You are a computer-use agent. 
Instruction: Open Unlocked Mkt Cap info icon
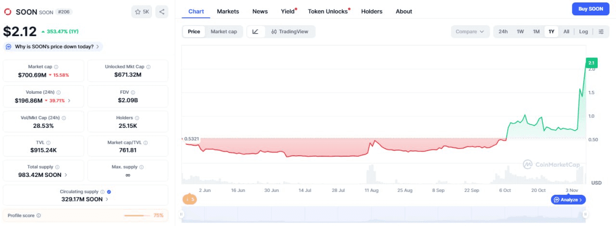tap(148, 67)
